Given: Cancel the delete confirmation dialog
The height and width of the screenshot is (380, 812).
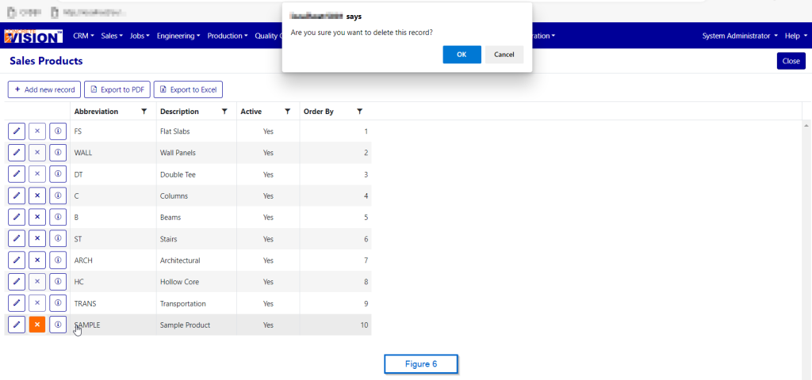Looking at the screenshot, I should coord(504,55).
